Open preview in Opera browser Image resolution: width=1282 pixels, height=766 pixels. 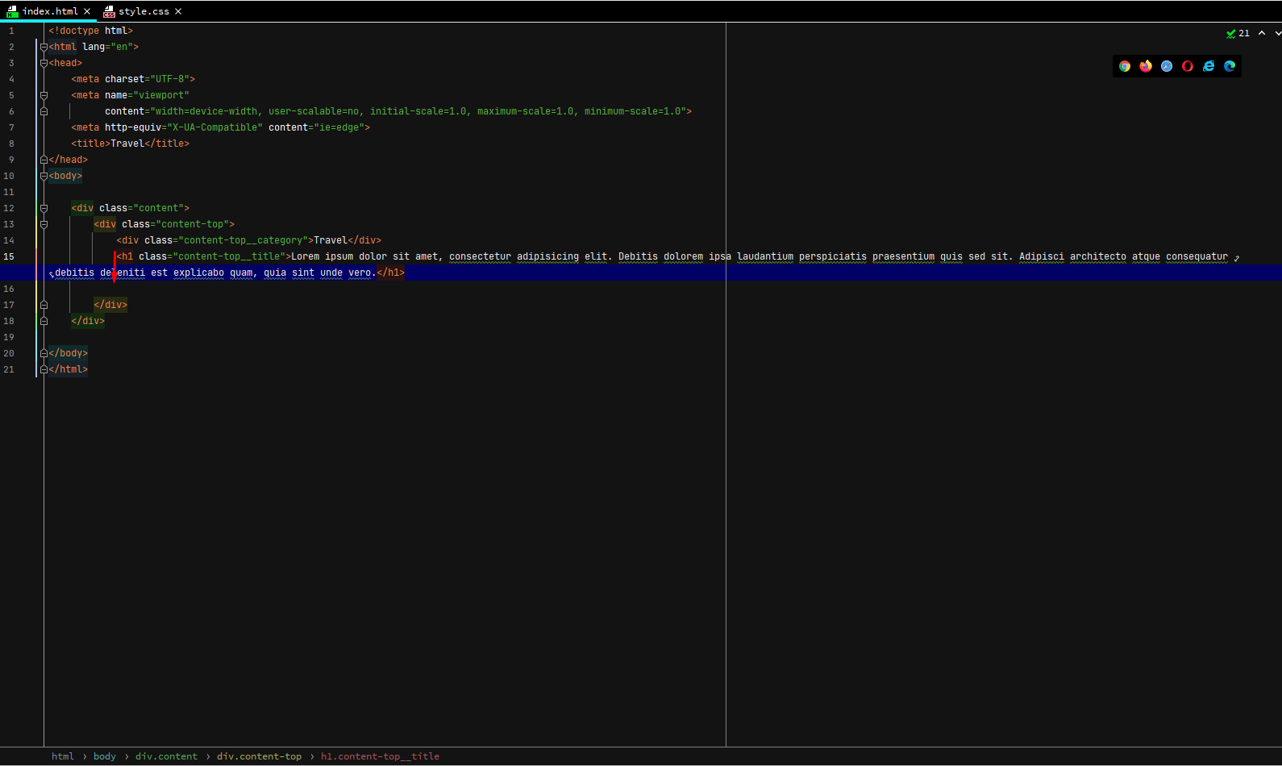click(x=1188, y=66)
